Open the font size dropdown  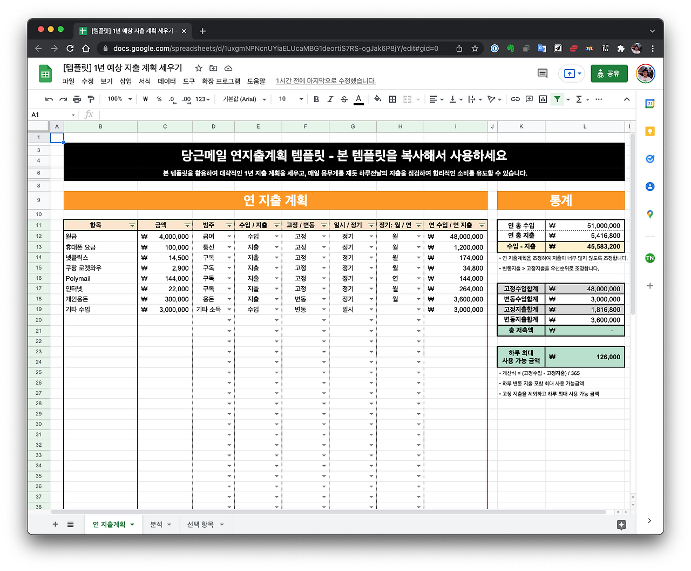[290, 99]
